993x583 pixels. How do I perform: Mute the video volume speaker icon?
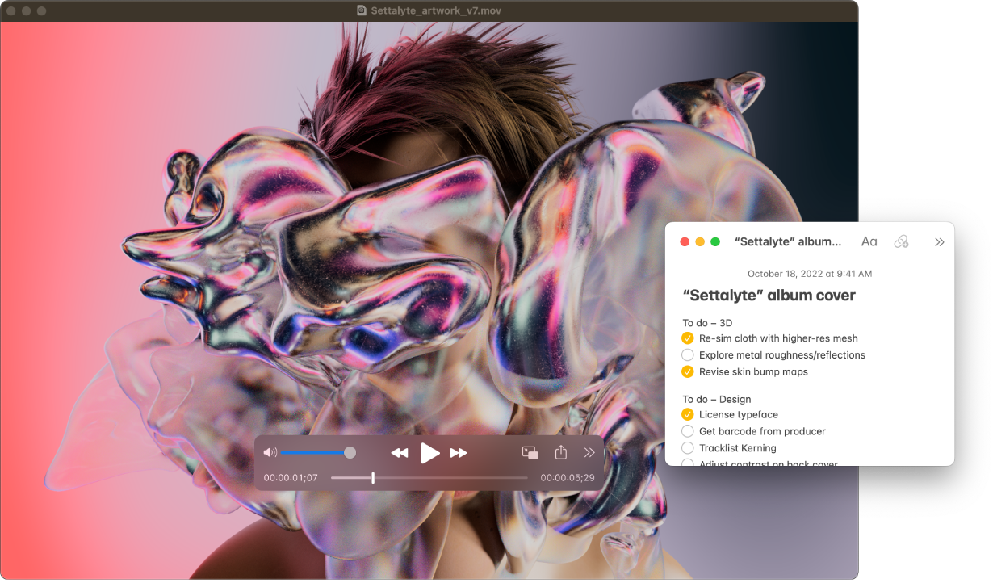click(x=270, y=452)
